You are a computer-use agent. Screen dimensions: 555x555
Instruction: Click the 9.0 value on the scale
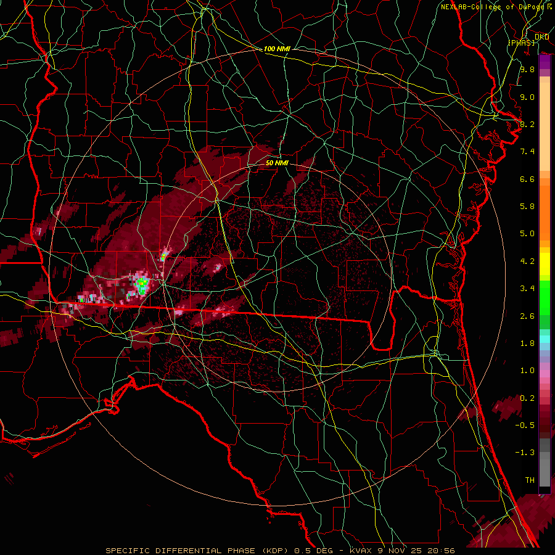pyautogui.click(x=527, y=97)
